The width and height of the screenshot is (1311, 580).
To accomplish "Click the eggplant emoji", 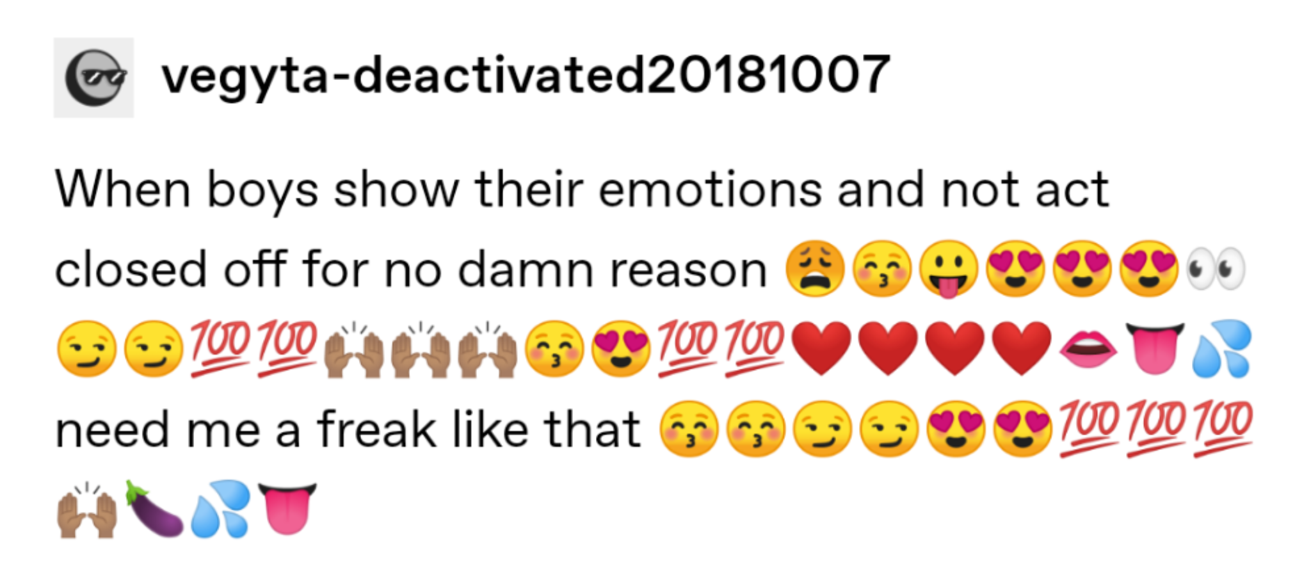I will coord(154,508).
